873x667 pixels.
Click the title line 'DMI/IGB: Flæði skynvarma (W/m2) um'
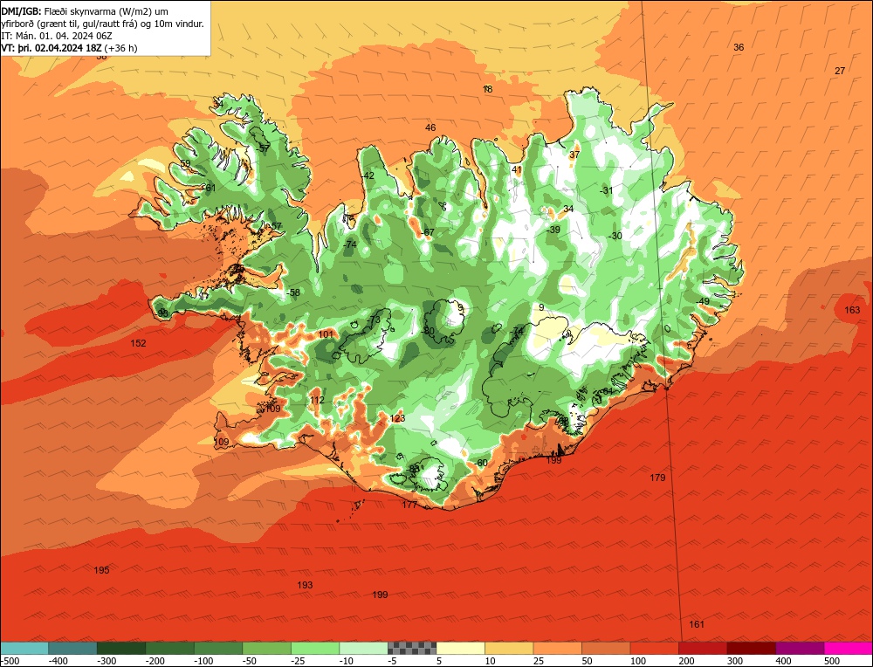pyautogui.click(x=85, y=11)
